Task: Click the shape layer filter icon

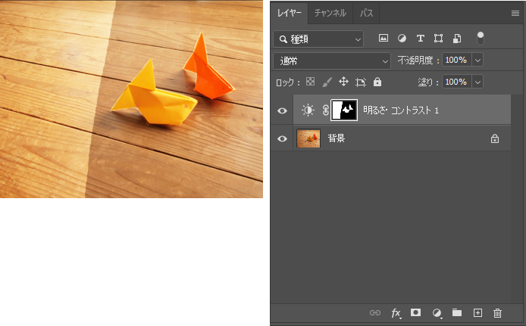Action: pos(438,38)
